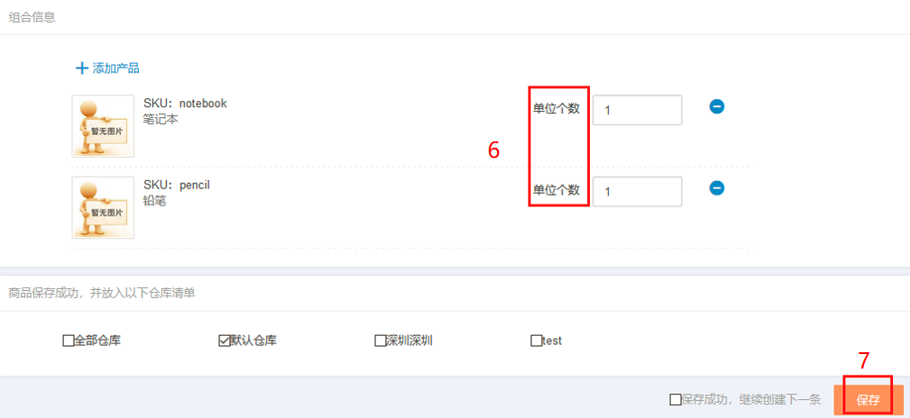This screenshot has width=910, height=418.
Task: Select the test warehouse checkbox
Action: click(536, 341)
